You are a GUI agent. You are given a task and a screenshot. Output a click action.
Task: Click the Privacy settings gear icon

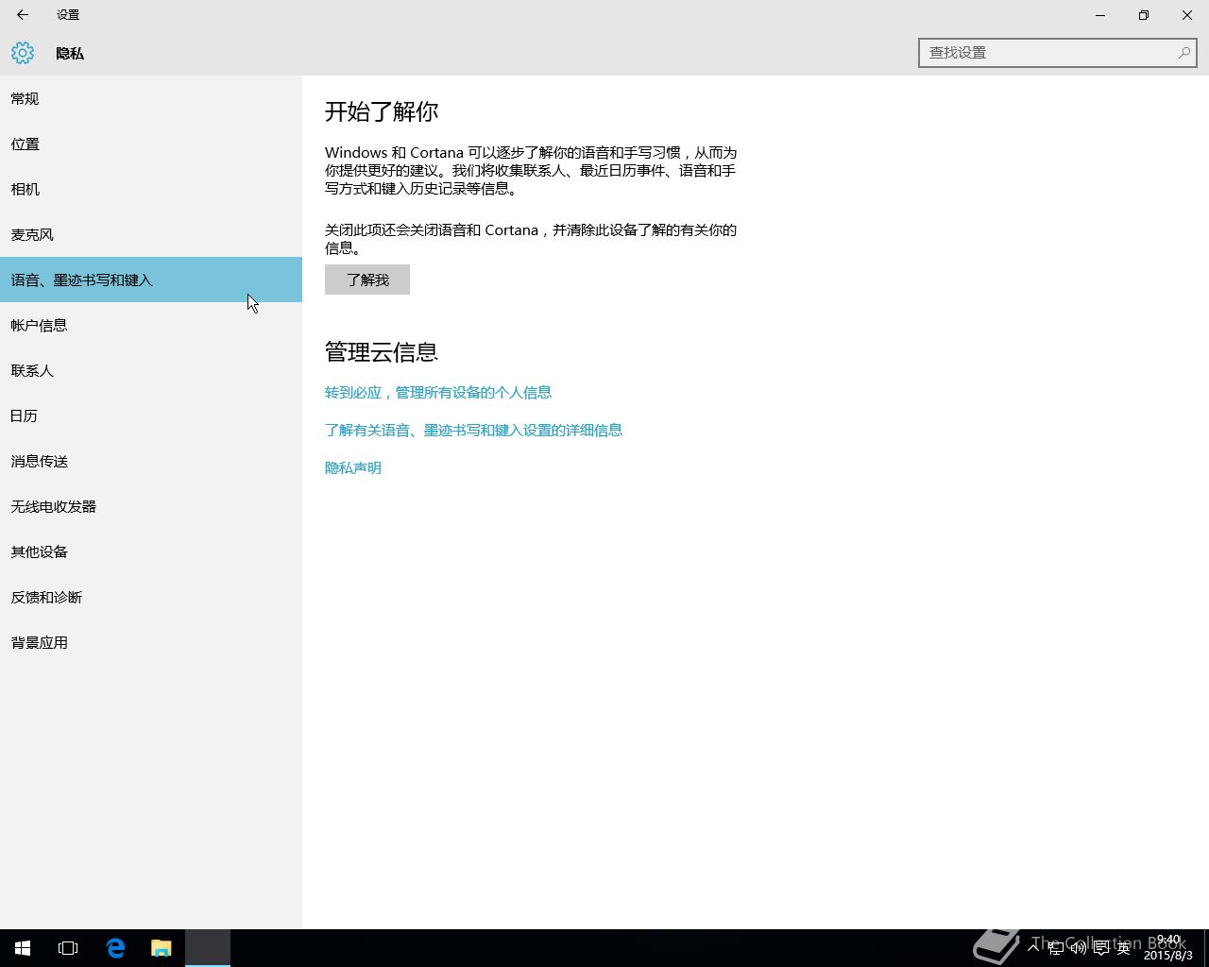[x=23, y=54]
